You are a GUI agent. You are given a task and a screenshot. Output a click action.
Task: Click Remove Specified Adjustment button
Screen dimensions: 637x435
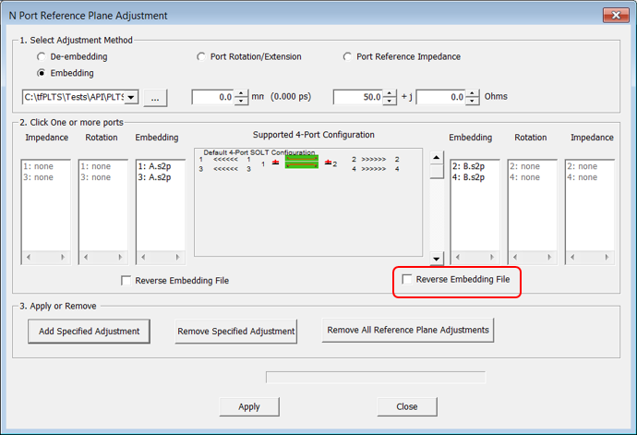(x=235, y=331)
